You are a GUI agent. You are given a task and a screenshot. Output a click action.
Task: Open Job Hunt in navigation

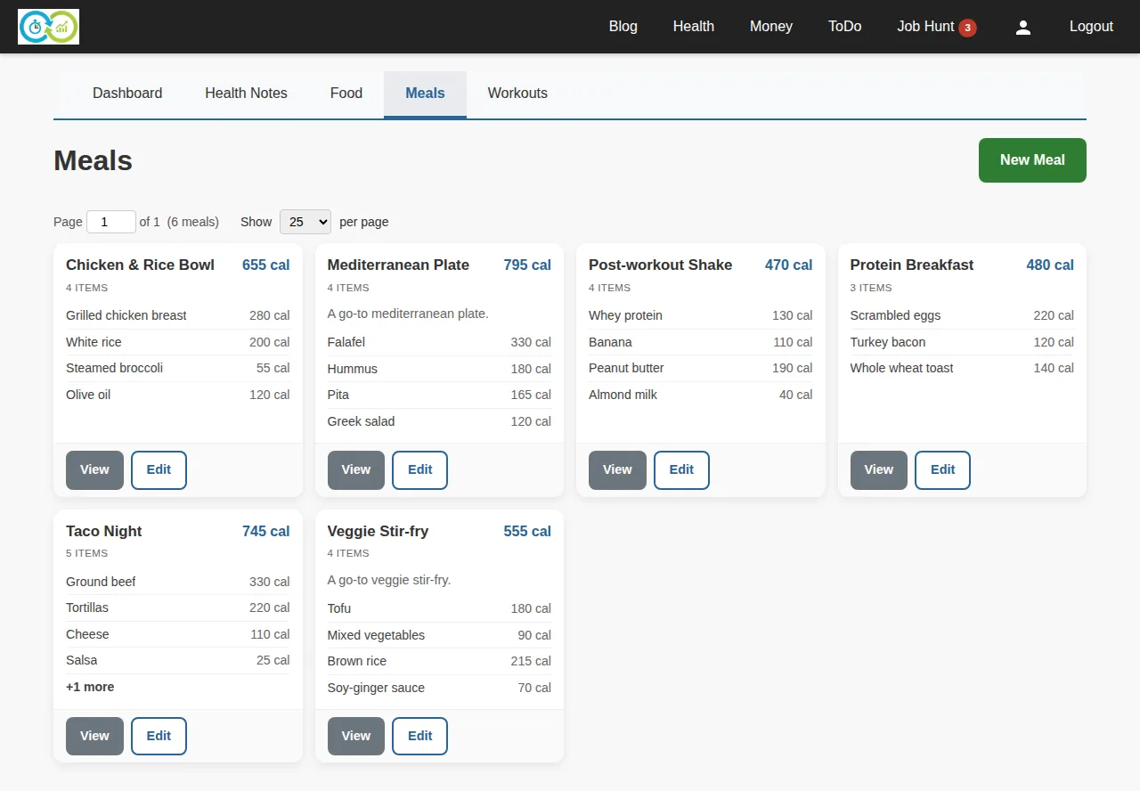point(925,27)
